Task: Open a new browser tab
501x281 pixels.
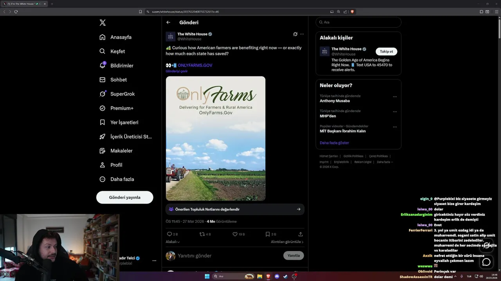Action: 52,4
